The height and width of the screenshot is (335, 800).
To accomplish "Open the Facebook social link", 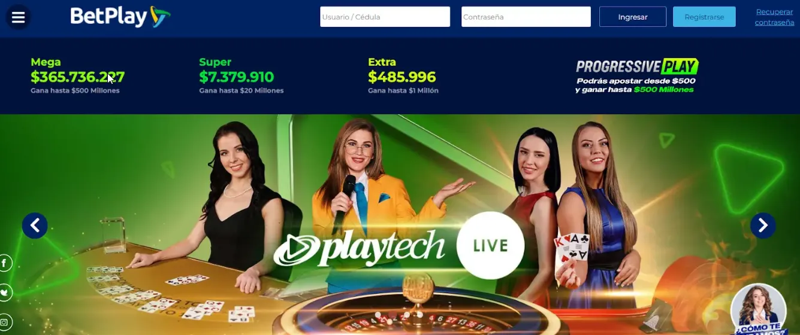I will coord(5,263).
